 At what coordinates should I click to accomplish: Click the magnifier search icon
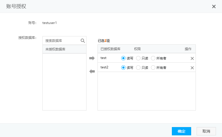83,41
